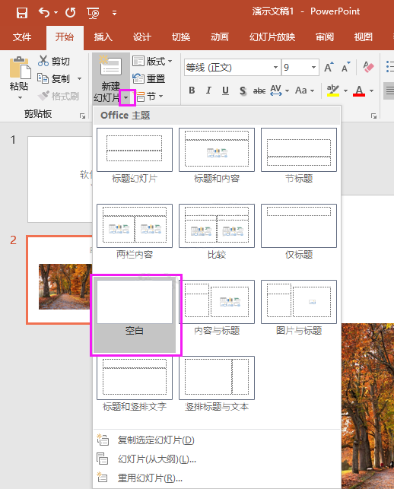
Task: Open the undo history dropdown arrow
Action: tap(56, 13)
